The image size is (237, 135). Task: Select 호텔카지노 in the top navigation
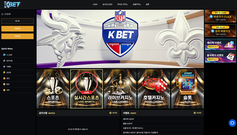137,4
